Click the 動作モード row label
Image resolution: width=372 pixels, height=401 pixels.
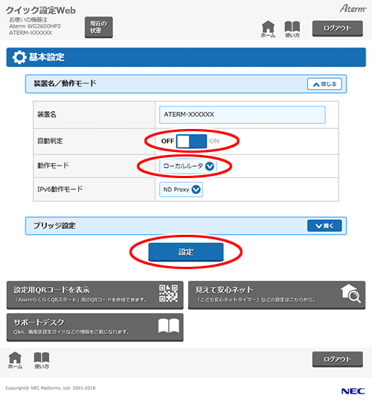coord(53,165)
